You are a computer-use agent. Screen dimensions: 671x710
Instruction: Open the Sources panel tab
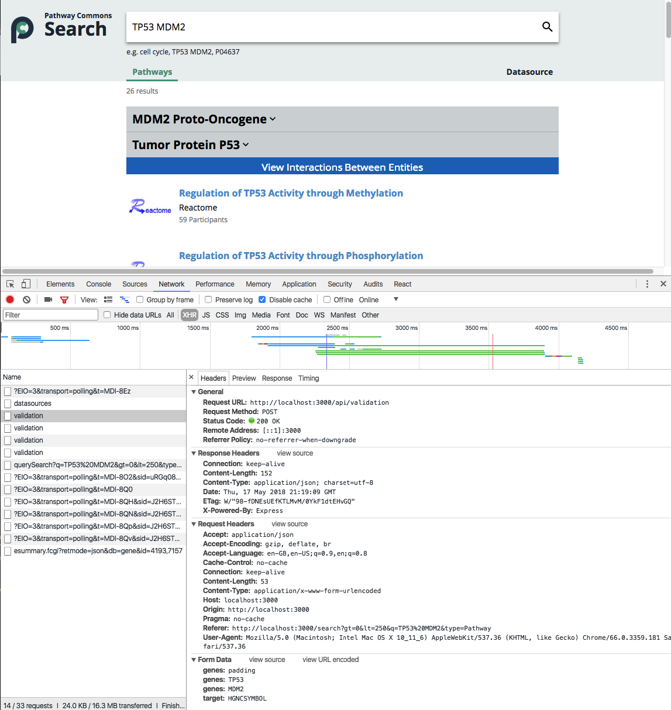pyautogui.click(x=135, y=284)
